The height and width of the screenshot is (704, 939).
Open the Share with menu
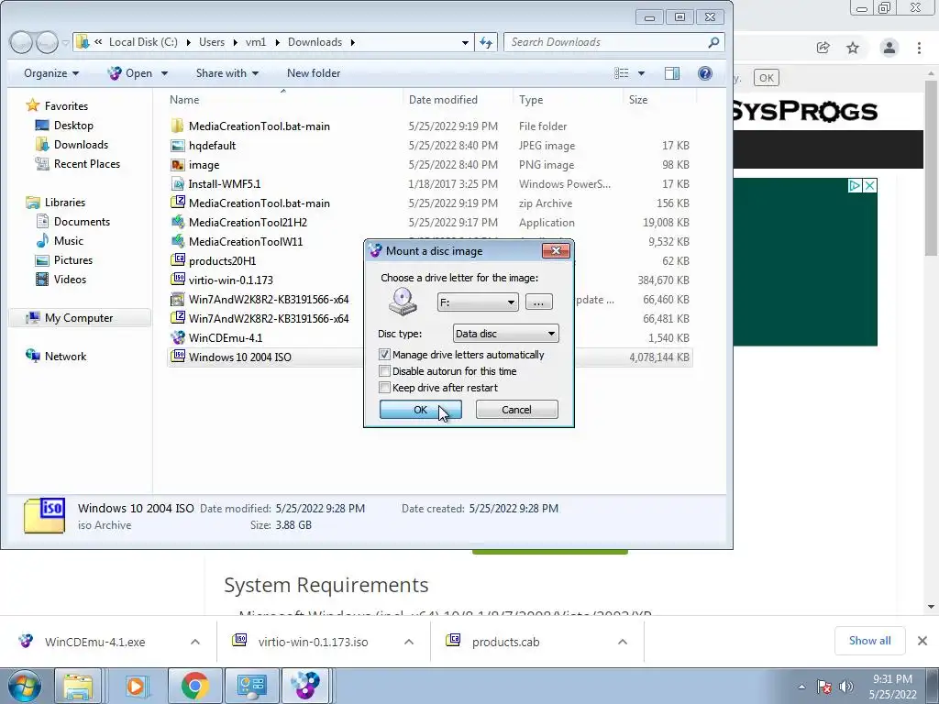(227, 73)
